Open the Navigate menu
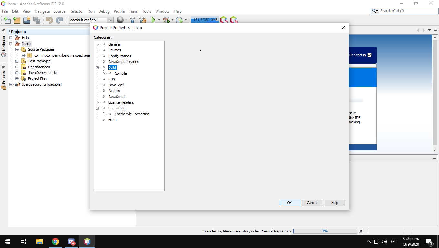The width and height of the screenshot is (439, 248). pyautogui.click(x=42, y=11)
